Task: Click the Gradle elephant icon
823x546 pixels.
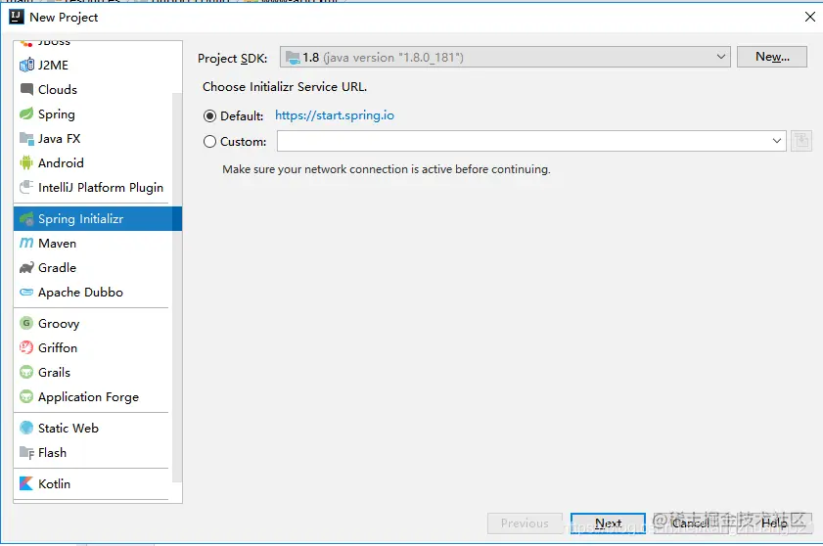Action: 26,268
